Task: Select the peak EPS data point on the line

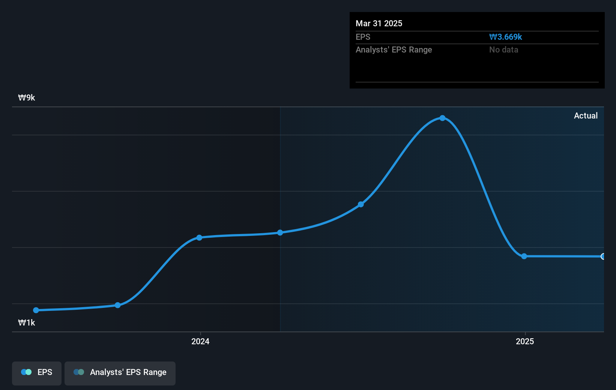Action: (x=443, y=118)
